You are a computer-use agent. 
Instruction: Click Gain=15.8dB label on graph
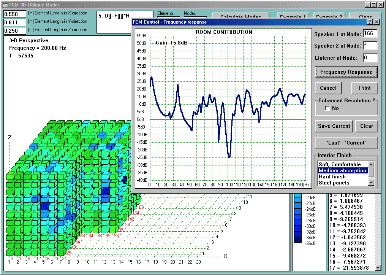[x=172, y=43]
